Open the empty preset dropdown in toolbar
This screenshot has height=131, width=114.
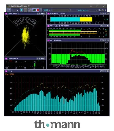click(15, 10)
